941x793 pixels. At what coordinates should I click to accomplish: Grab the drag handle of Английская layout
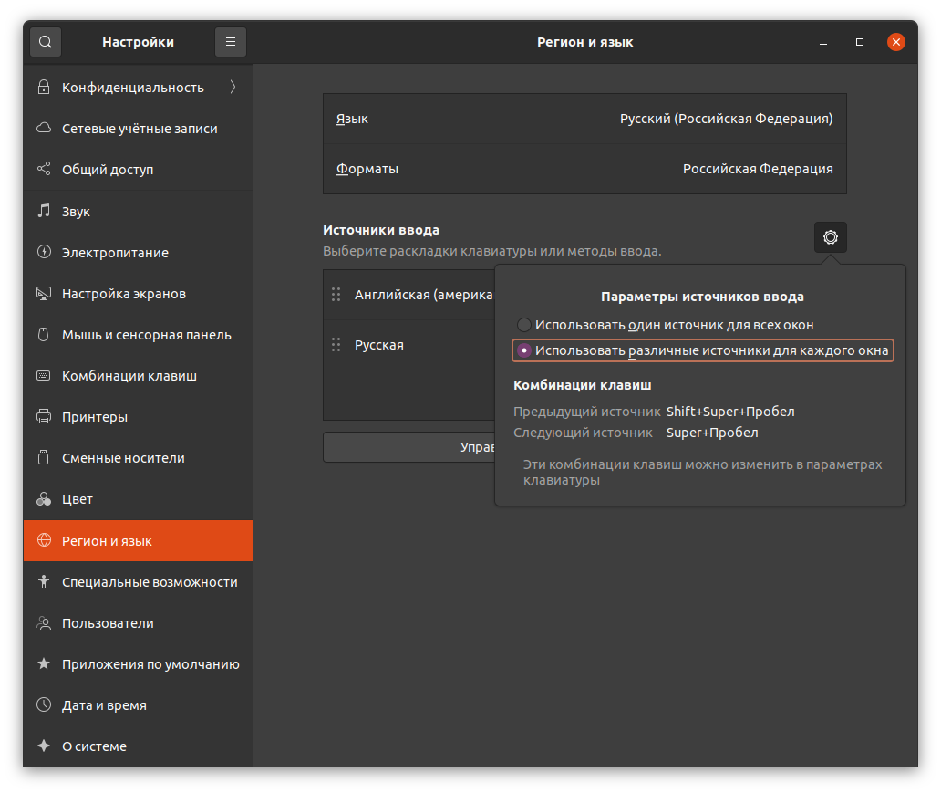point(336,295)
